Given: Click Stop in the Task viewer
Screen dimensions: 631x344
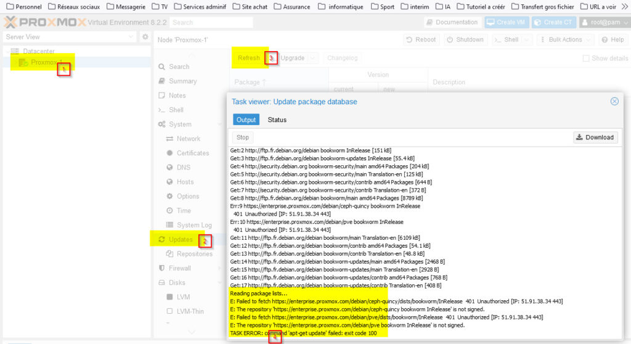Looking at the screenshot, I should coord(243,137).
